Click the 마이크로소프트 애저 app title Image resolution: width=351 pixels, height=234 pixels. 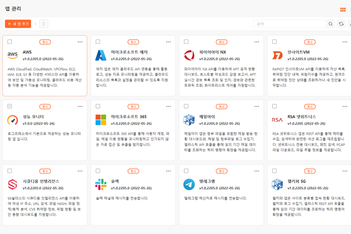pos(129,52)
